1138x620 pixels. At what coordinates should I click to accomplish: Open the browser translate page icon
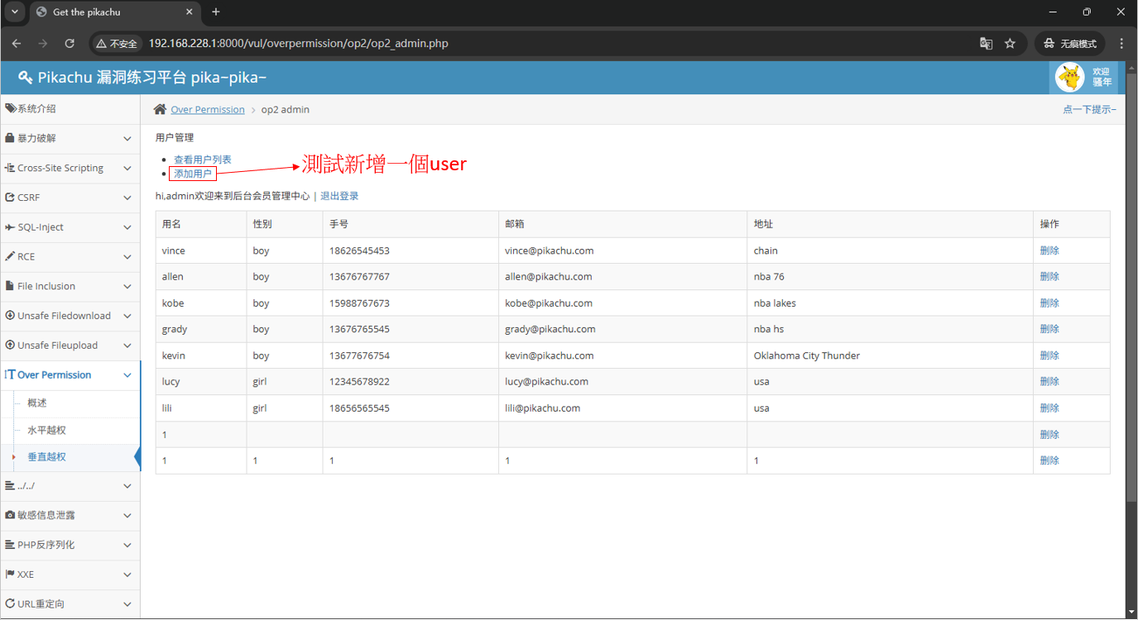(986, 43)
